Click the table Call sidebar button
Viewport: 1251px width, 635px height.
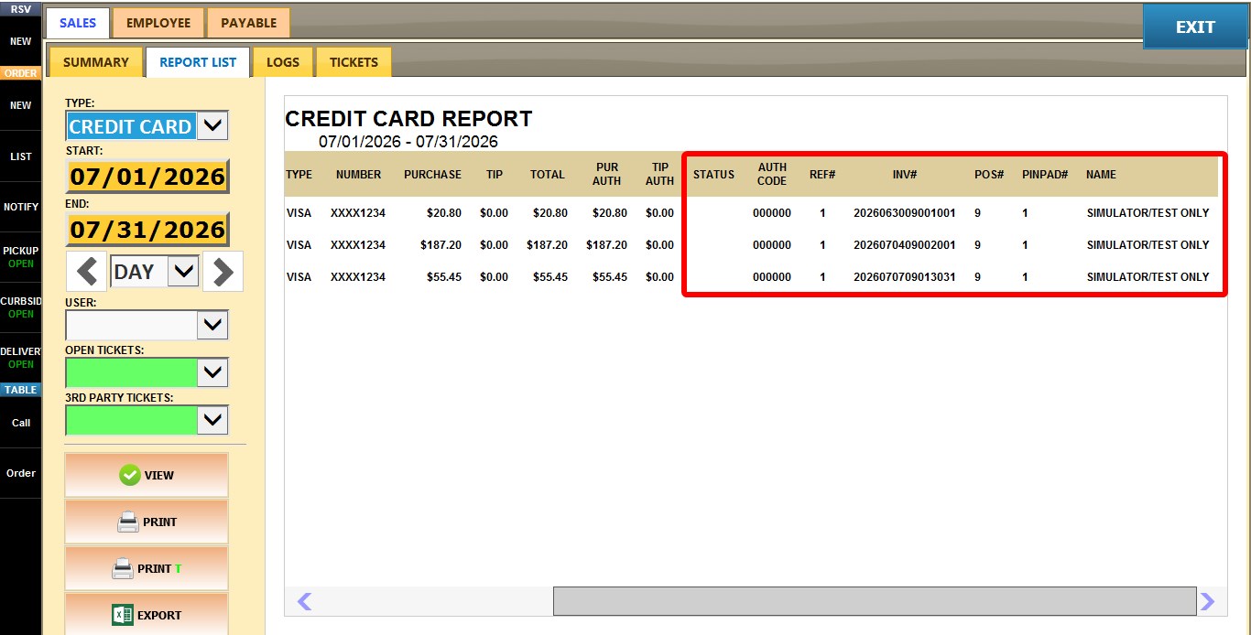20,423
